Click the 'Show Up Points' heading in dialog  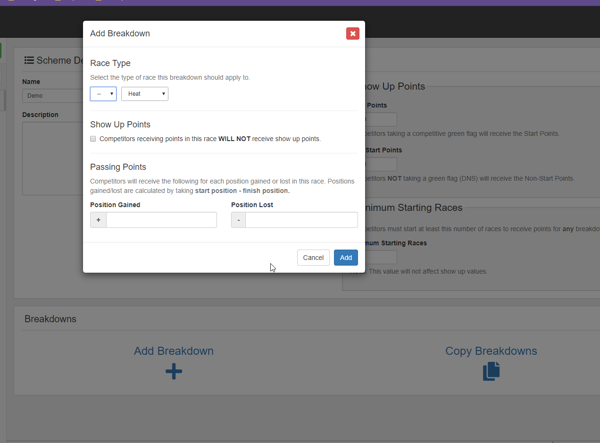click(120, 125)
